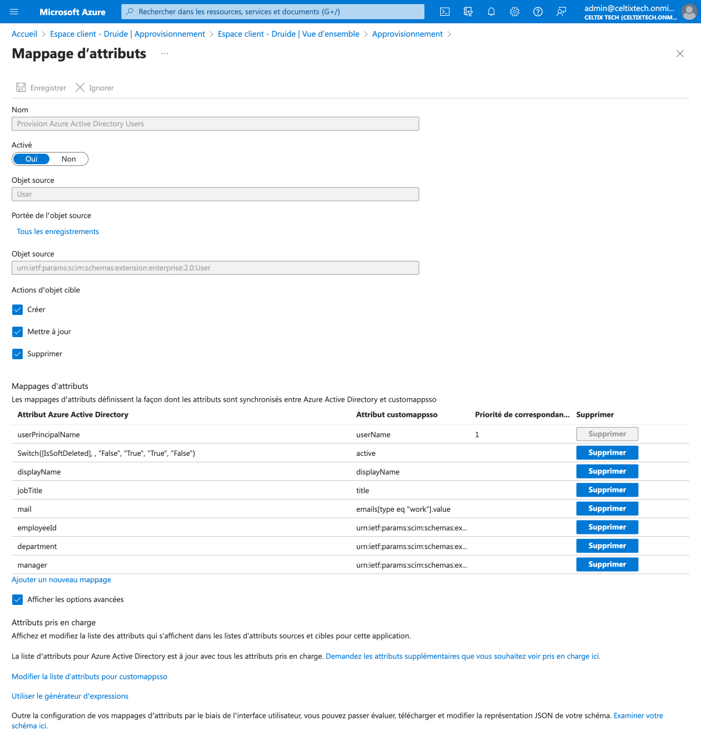
Task: Select Oui in the Activé toggle
Action: [x=31, y=159]
